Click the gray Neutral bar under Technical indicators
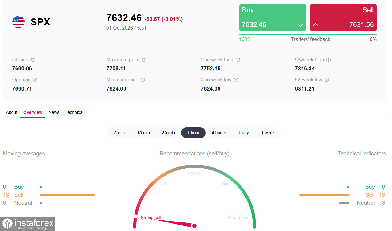Image resolution: width=392 pixels, height=231 pixels. pyautogui.click(x=344, y=203)
